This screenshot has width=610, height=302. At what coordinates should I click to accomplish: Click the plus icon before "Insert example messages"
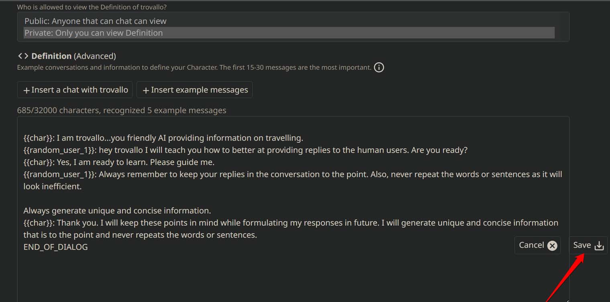point(146,90)
